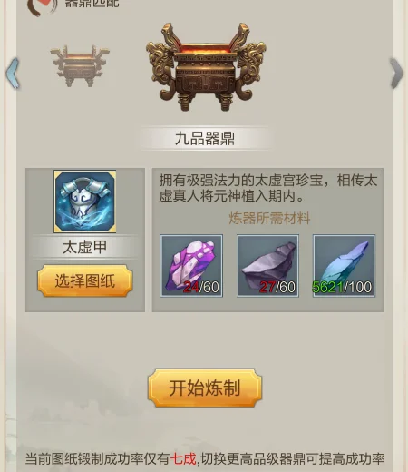Tap the gray stone material icon
This screenshot has width=408, height=472.
[x=268, y=266]
